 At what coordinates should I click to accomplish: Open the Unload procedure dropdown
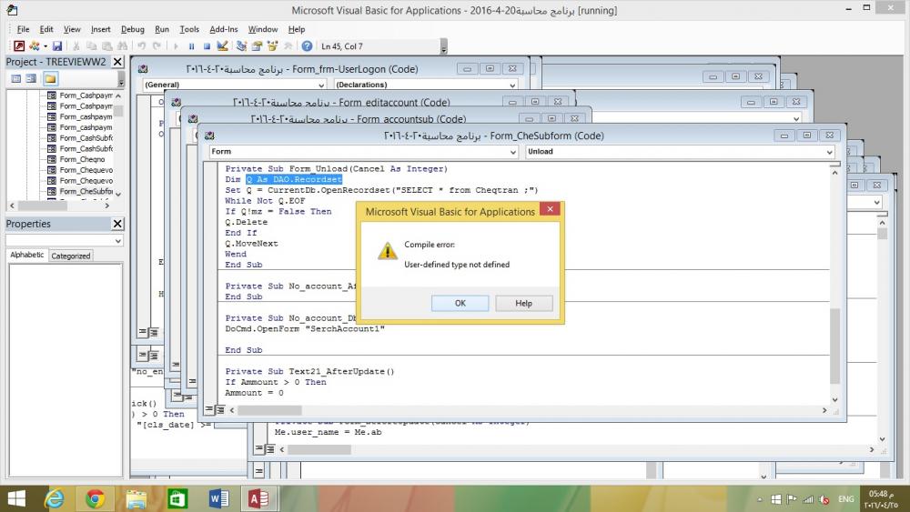[x=829, y=152]
